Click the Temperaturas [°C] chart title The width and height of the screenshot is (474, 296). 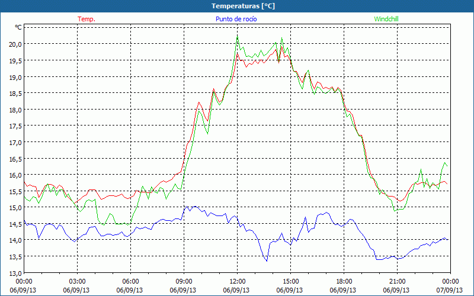point(243,6)
